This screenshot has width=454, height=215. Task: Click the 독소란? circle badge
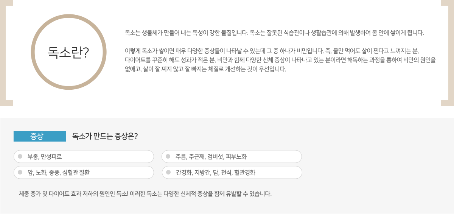(x=68, y=52)
